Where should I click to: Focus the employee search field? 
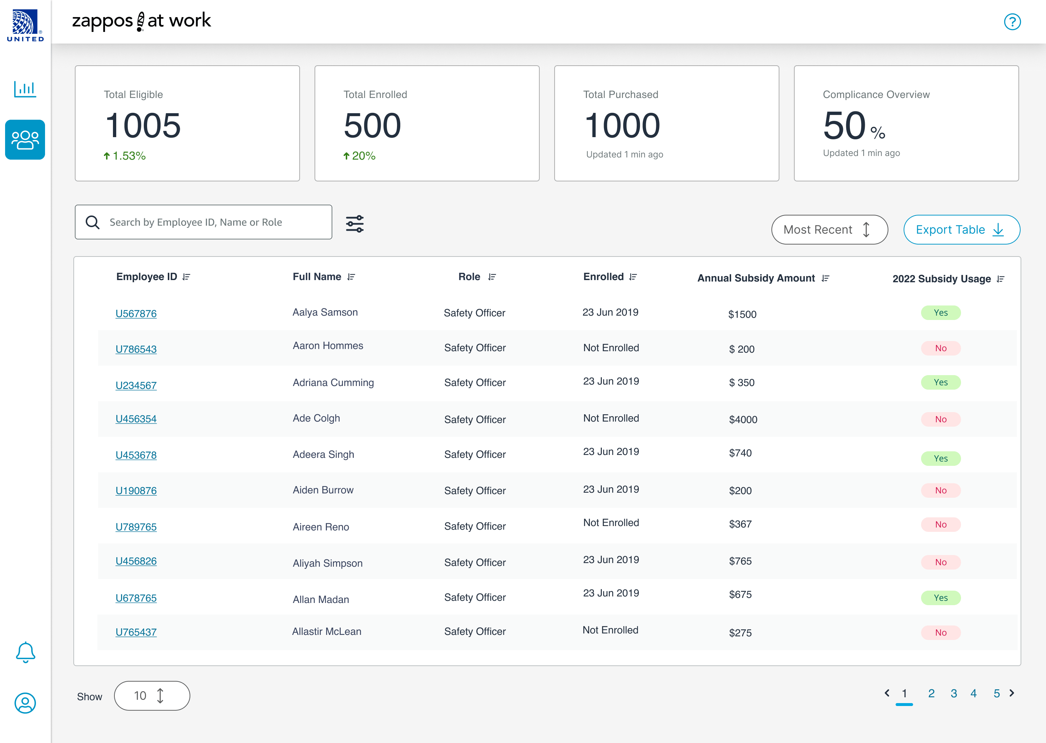point(203,222)
